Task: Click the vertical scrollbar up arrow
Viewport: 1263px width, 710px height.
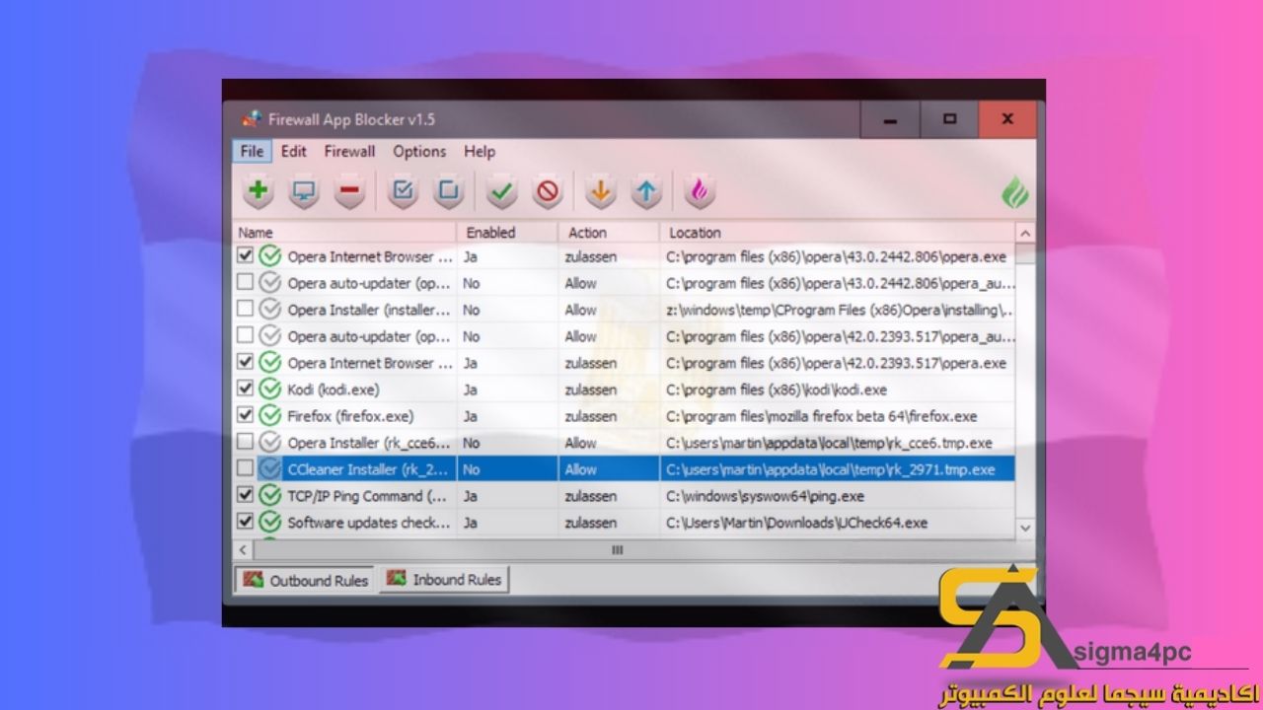Action: click(1025, 234)
